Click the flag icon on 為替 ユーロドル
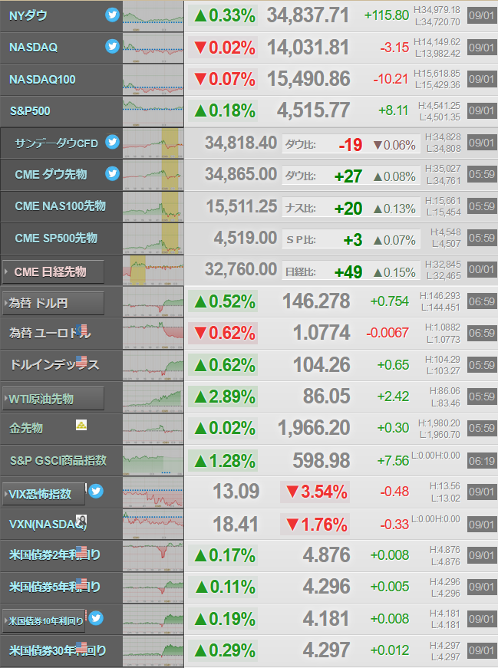Image resolution: width=498 pixels, height=668 pixels. point(83,330)
